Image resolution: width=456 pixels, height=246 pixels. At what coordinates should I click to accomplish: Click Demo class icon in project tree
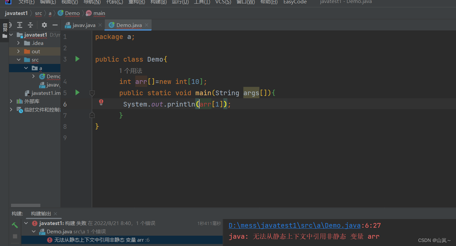coord(42,77)
